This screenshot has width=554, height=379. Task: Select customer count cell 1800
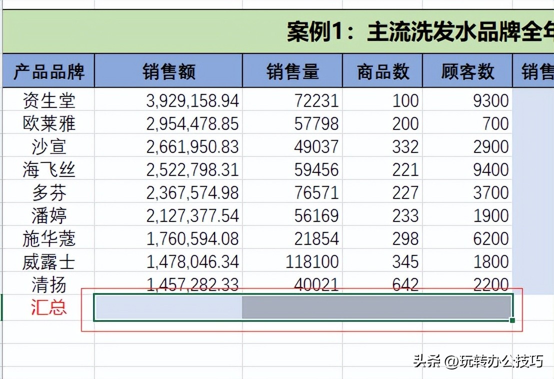pos(467,260)
